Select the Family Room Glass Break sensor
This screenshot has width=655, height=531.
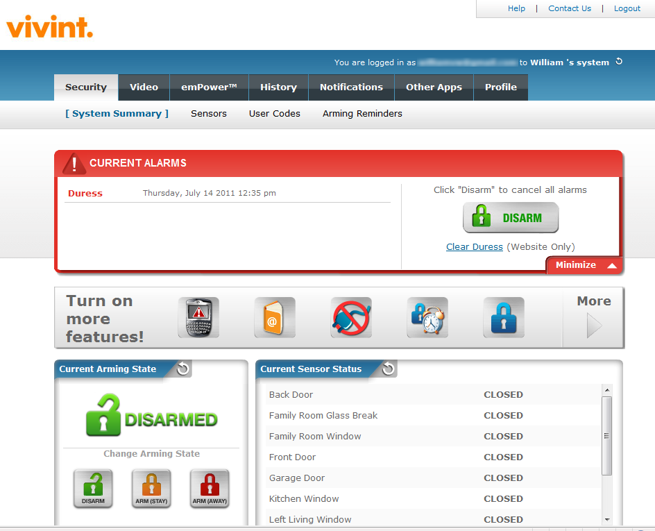click(433, 415)
